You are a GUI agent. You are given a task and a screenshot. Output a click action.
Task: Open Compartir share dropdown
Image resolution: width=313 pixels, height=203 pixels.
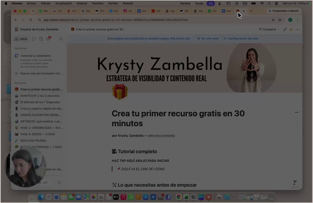tap(269, 29)
